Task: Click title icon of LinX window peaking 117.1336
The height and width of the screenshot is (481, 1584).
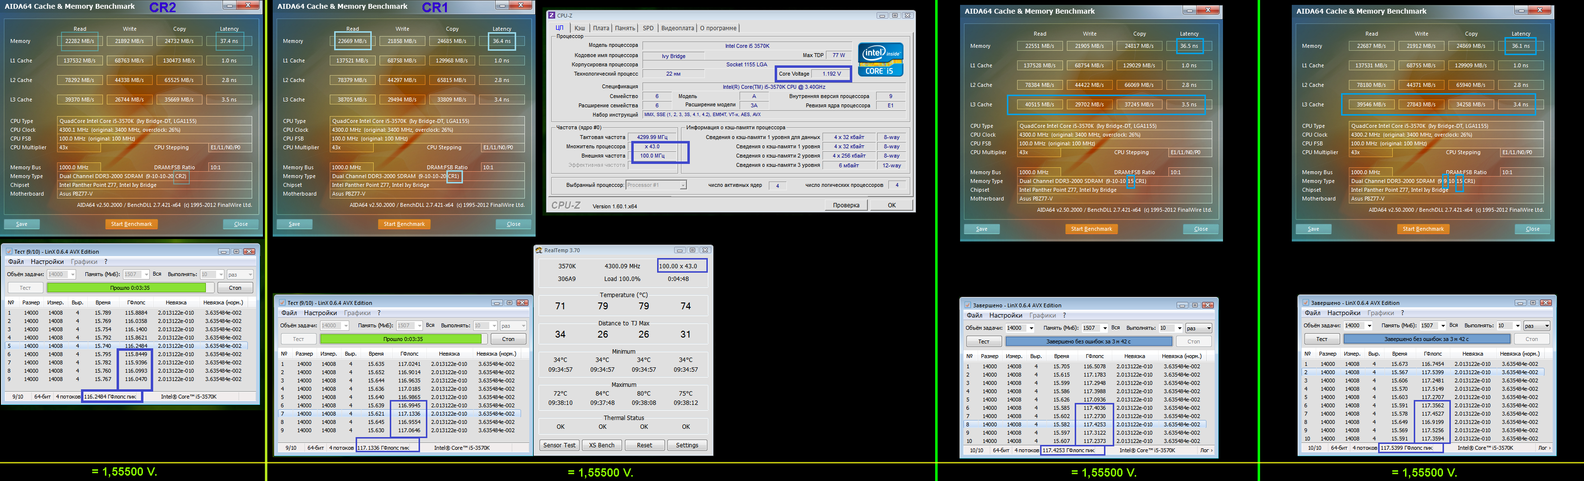Action: pos(282,302)
